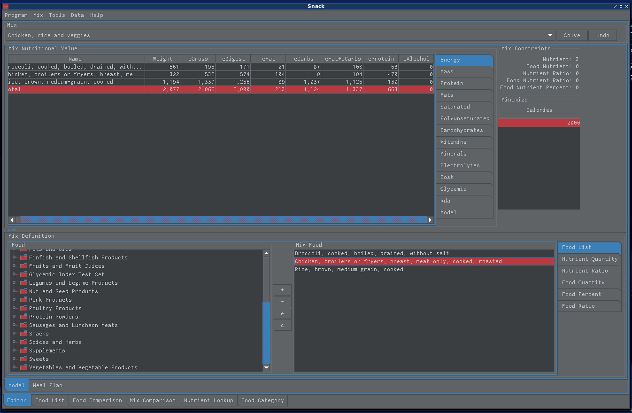This screenshot has width=632, height=413.
Task: Open the Data menu
Action: coord(77,15)
